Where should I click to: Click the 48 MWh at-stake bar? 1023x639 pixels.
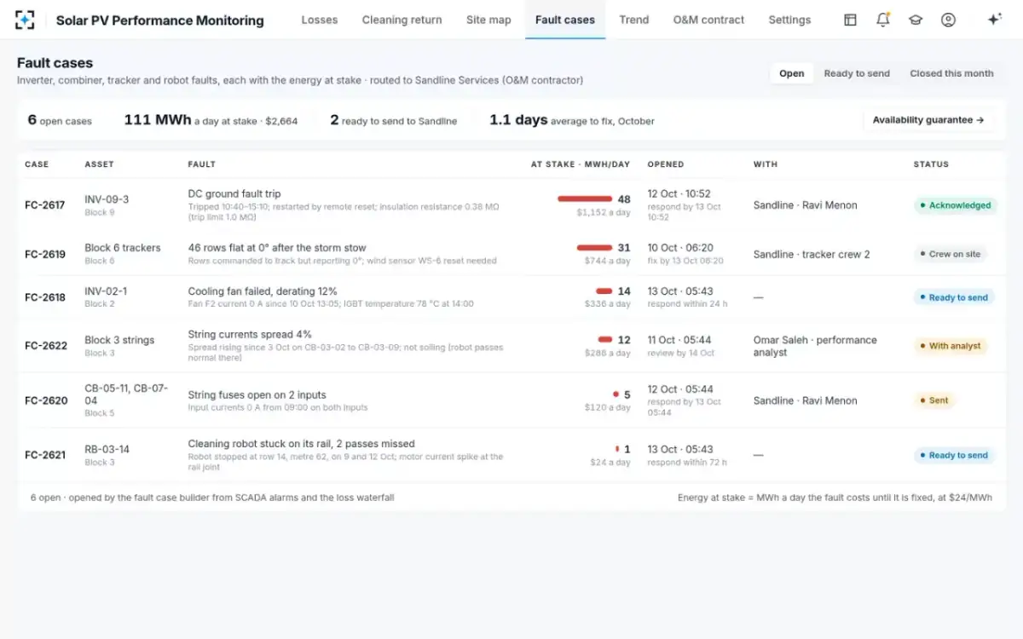(x=585, y=199)
